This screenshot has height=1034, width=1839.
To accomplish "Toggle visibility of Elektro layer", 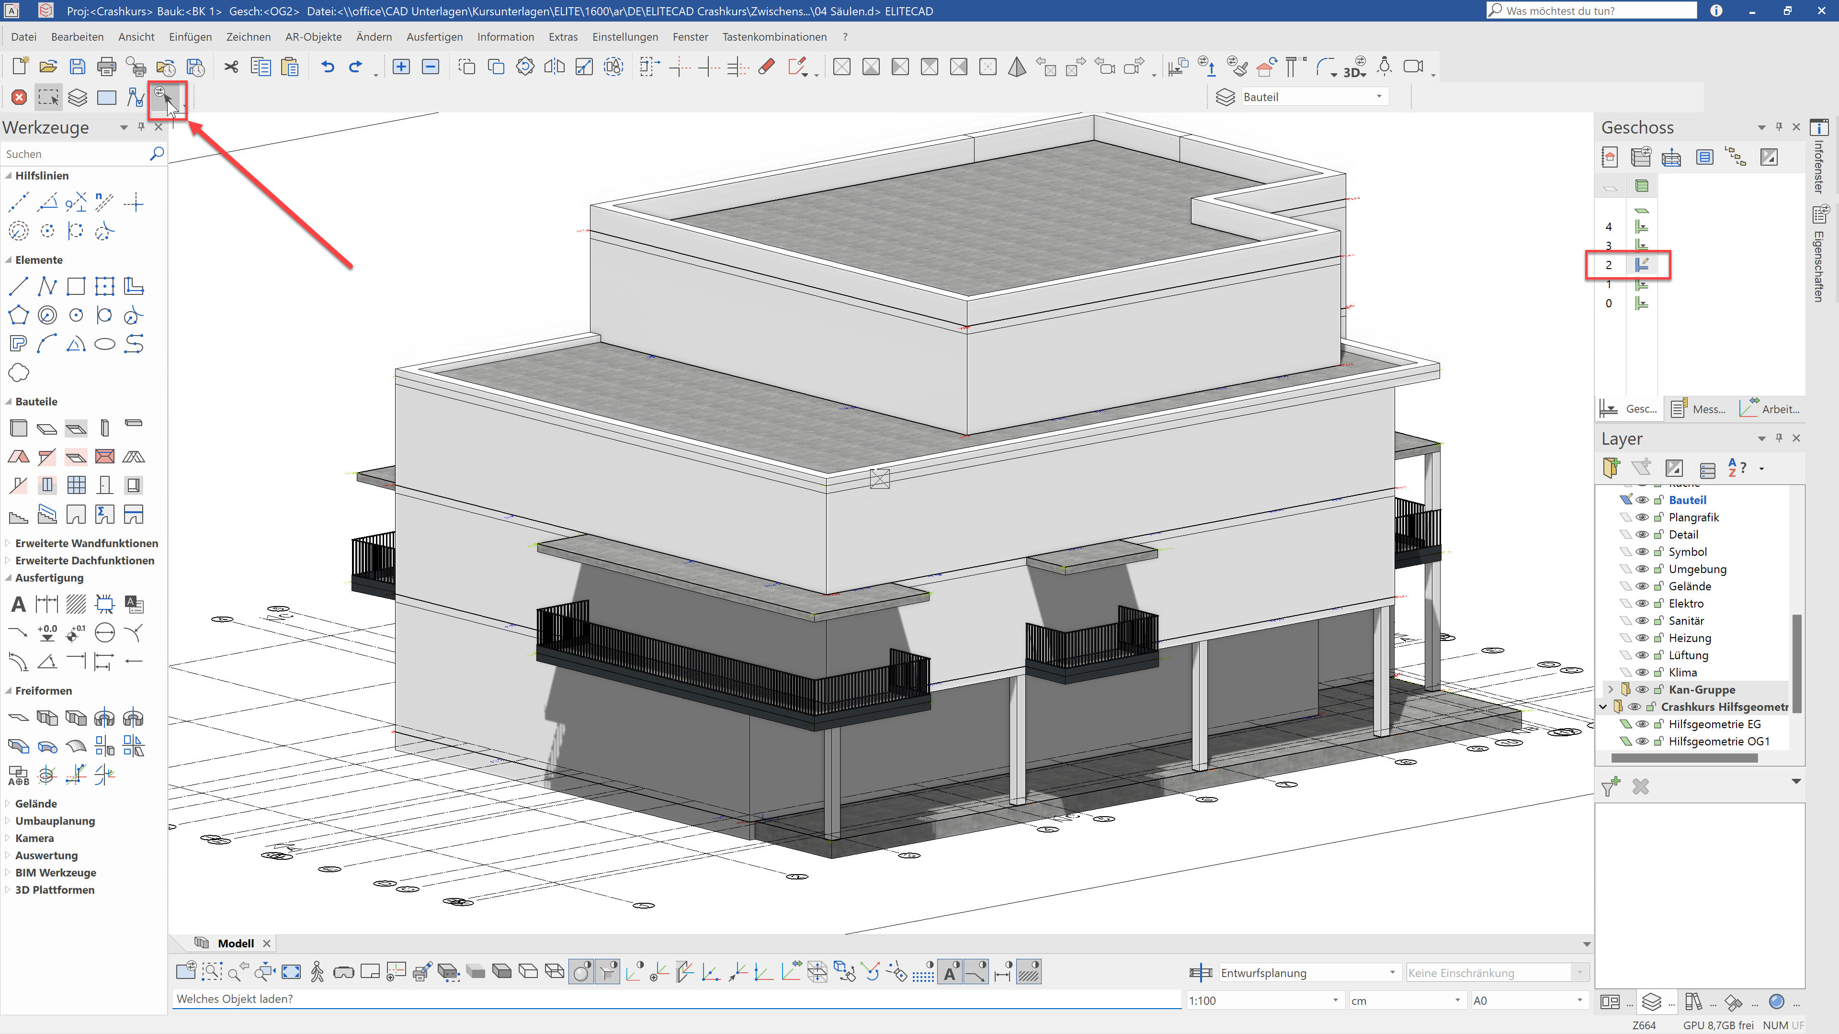I will pos(1642,604).
